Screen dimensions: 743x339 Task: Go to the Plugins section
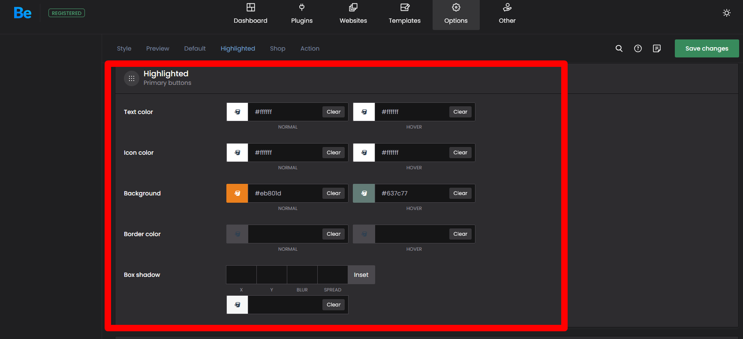[302, 14]
